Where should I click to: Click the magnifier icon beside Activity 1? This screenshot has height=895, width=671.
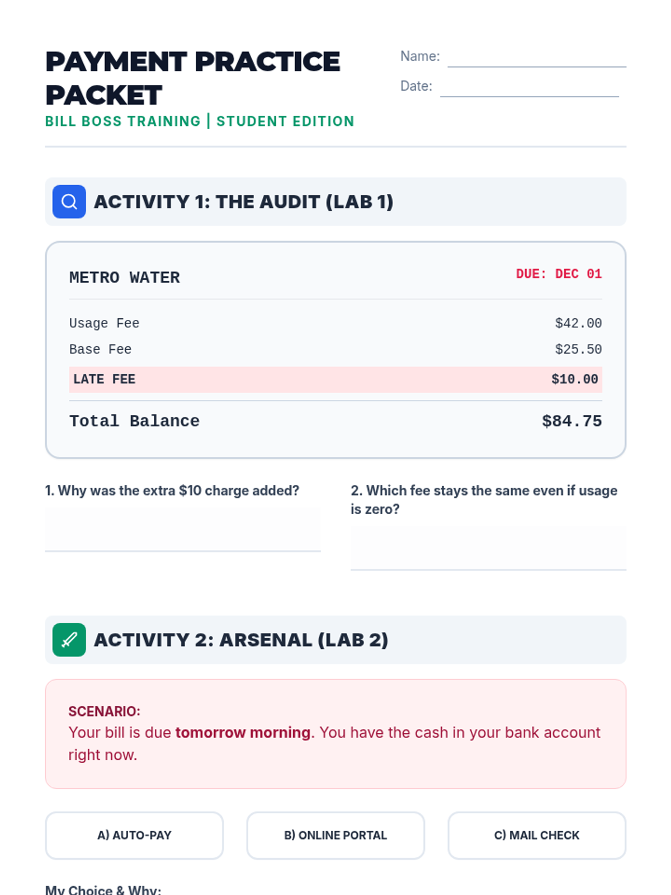[69, 201]
